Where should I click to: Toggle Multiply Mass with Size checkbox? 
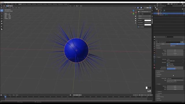(167, 82)
